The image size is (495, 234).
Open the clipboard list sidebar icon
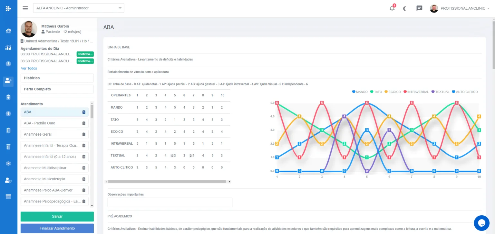[x=8, y=130]
